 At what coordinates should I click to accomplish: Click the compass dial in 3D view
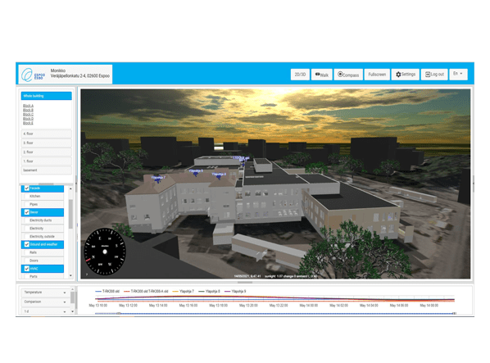[x=105, y=252]
